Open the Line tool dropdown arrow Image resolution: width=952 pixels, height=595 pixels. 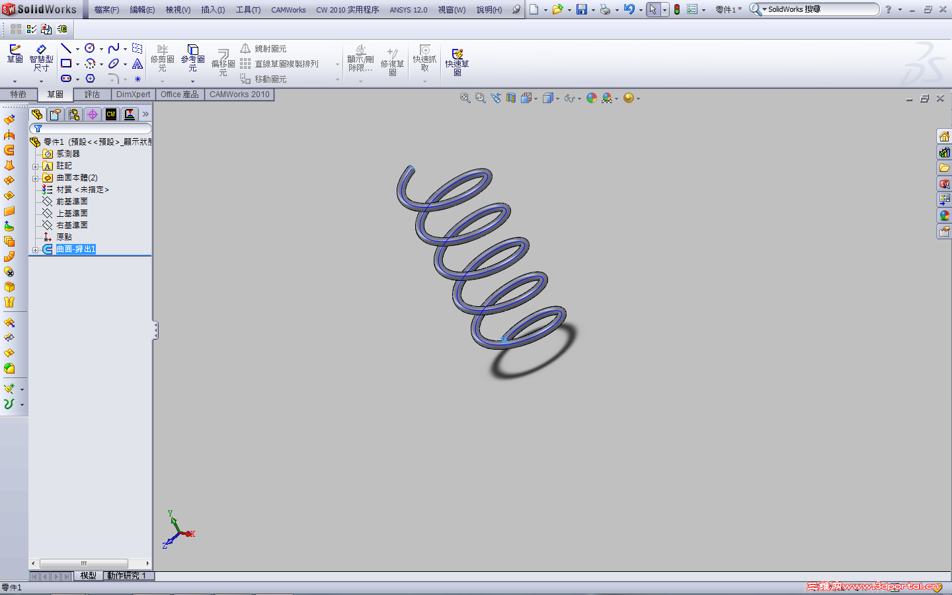click(x=77, y=49)
